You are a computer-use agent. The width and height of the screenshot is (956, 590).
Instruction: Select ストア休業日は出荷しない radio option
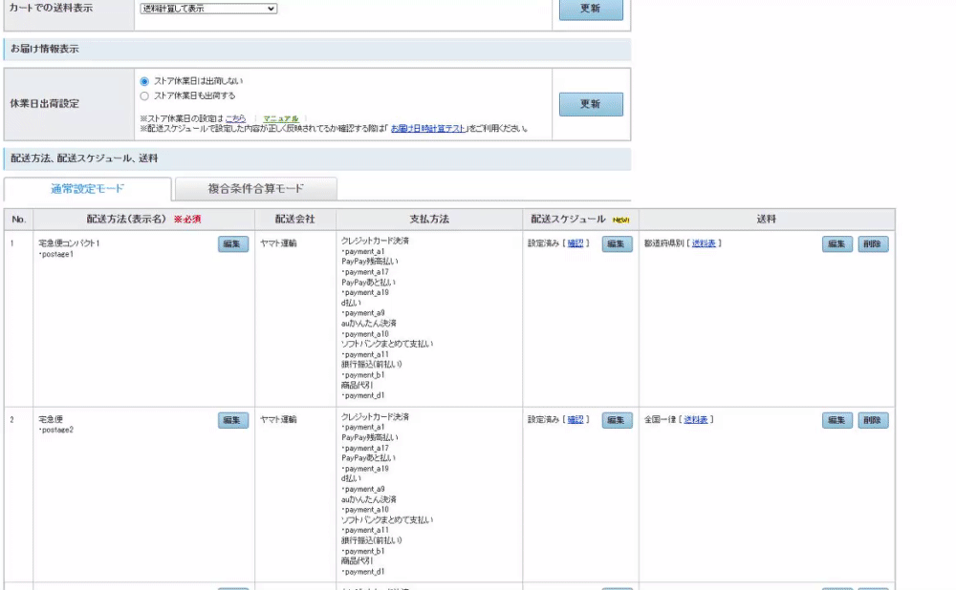(144, 81)
